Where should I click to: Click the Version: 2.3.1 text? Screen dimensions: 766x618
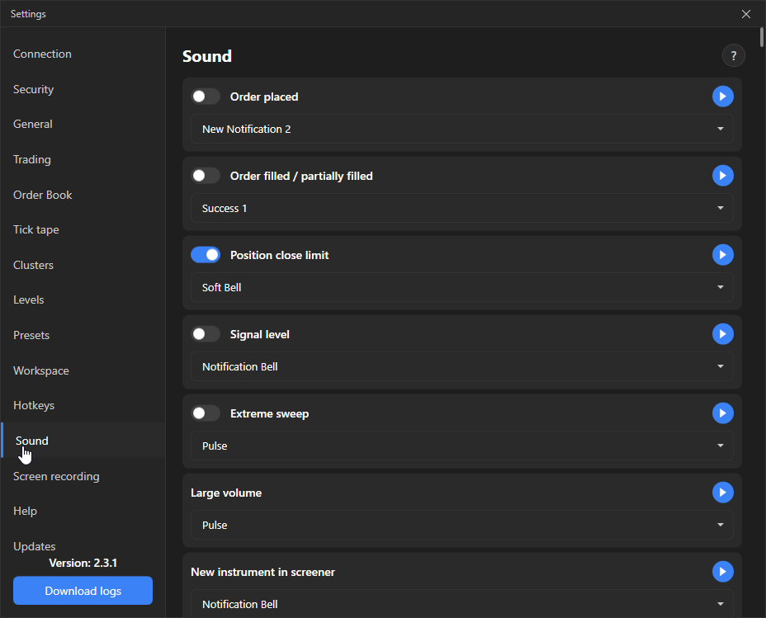[x=83, y=563]
